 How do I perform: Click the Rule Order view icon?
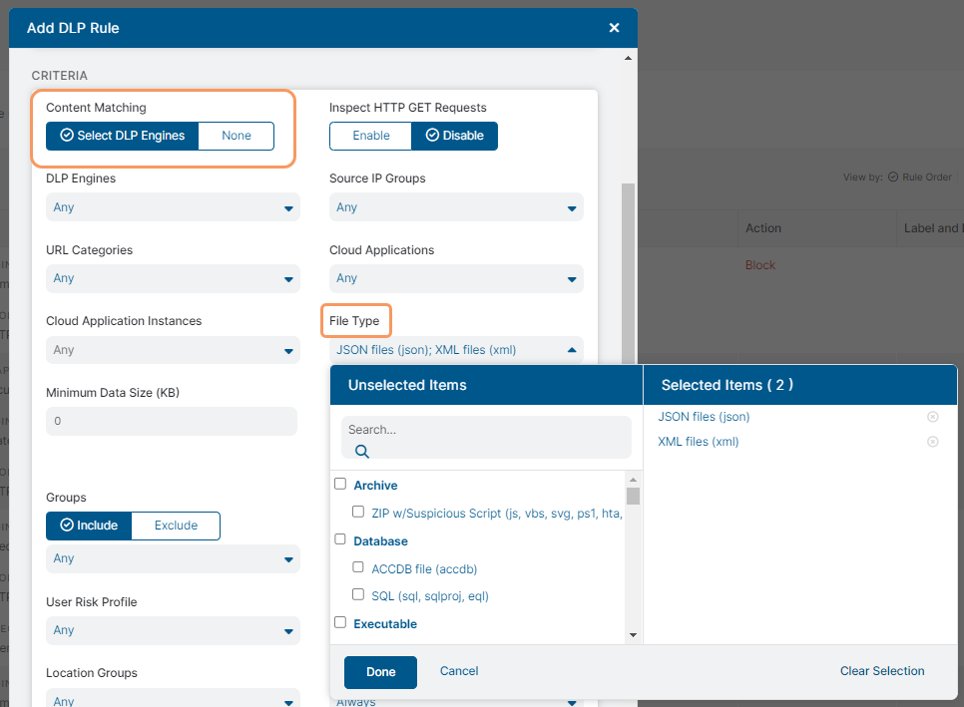point(893,177)
